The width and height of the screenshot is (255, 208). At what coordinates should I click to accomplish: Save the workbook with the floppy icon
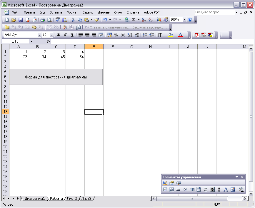(21, 20)
